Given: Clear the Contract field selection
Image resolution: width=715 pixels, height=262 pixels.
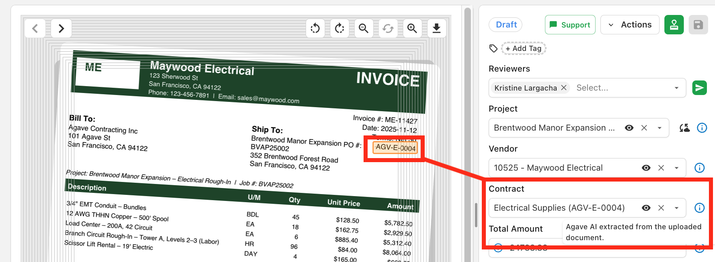Looking at the screenshot, I should tap(661, 208).
